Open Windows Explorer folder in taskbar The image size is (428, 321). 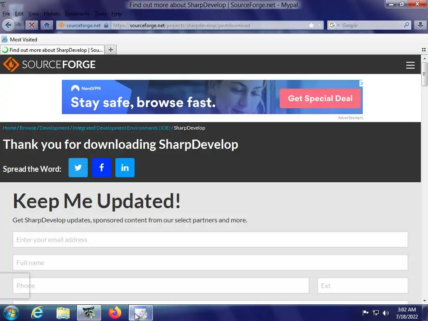tap(63, 313)
